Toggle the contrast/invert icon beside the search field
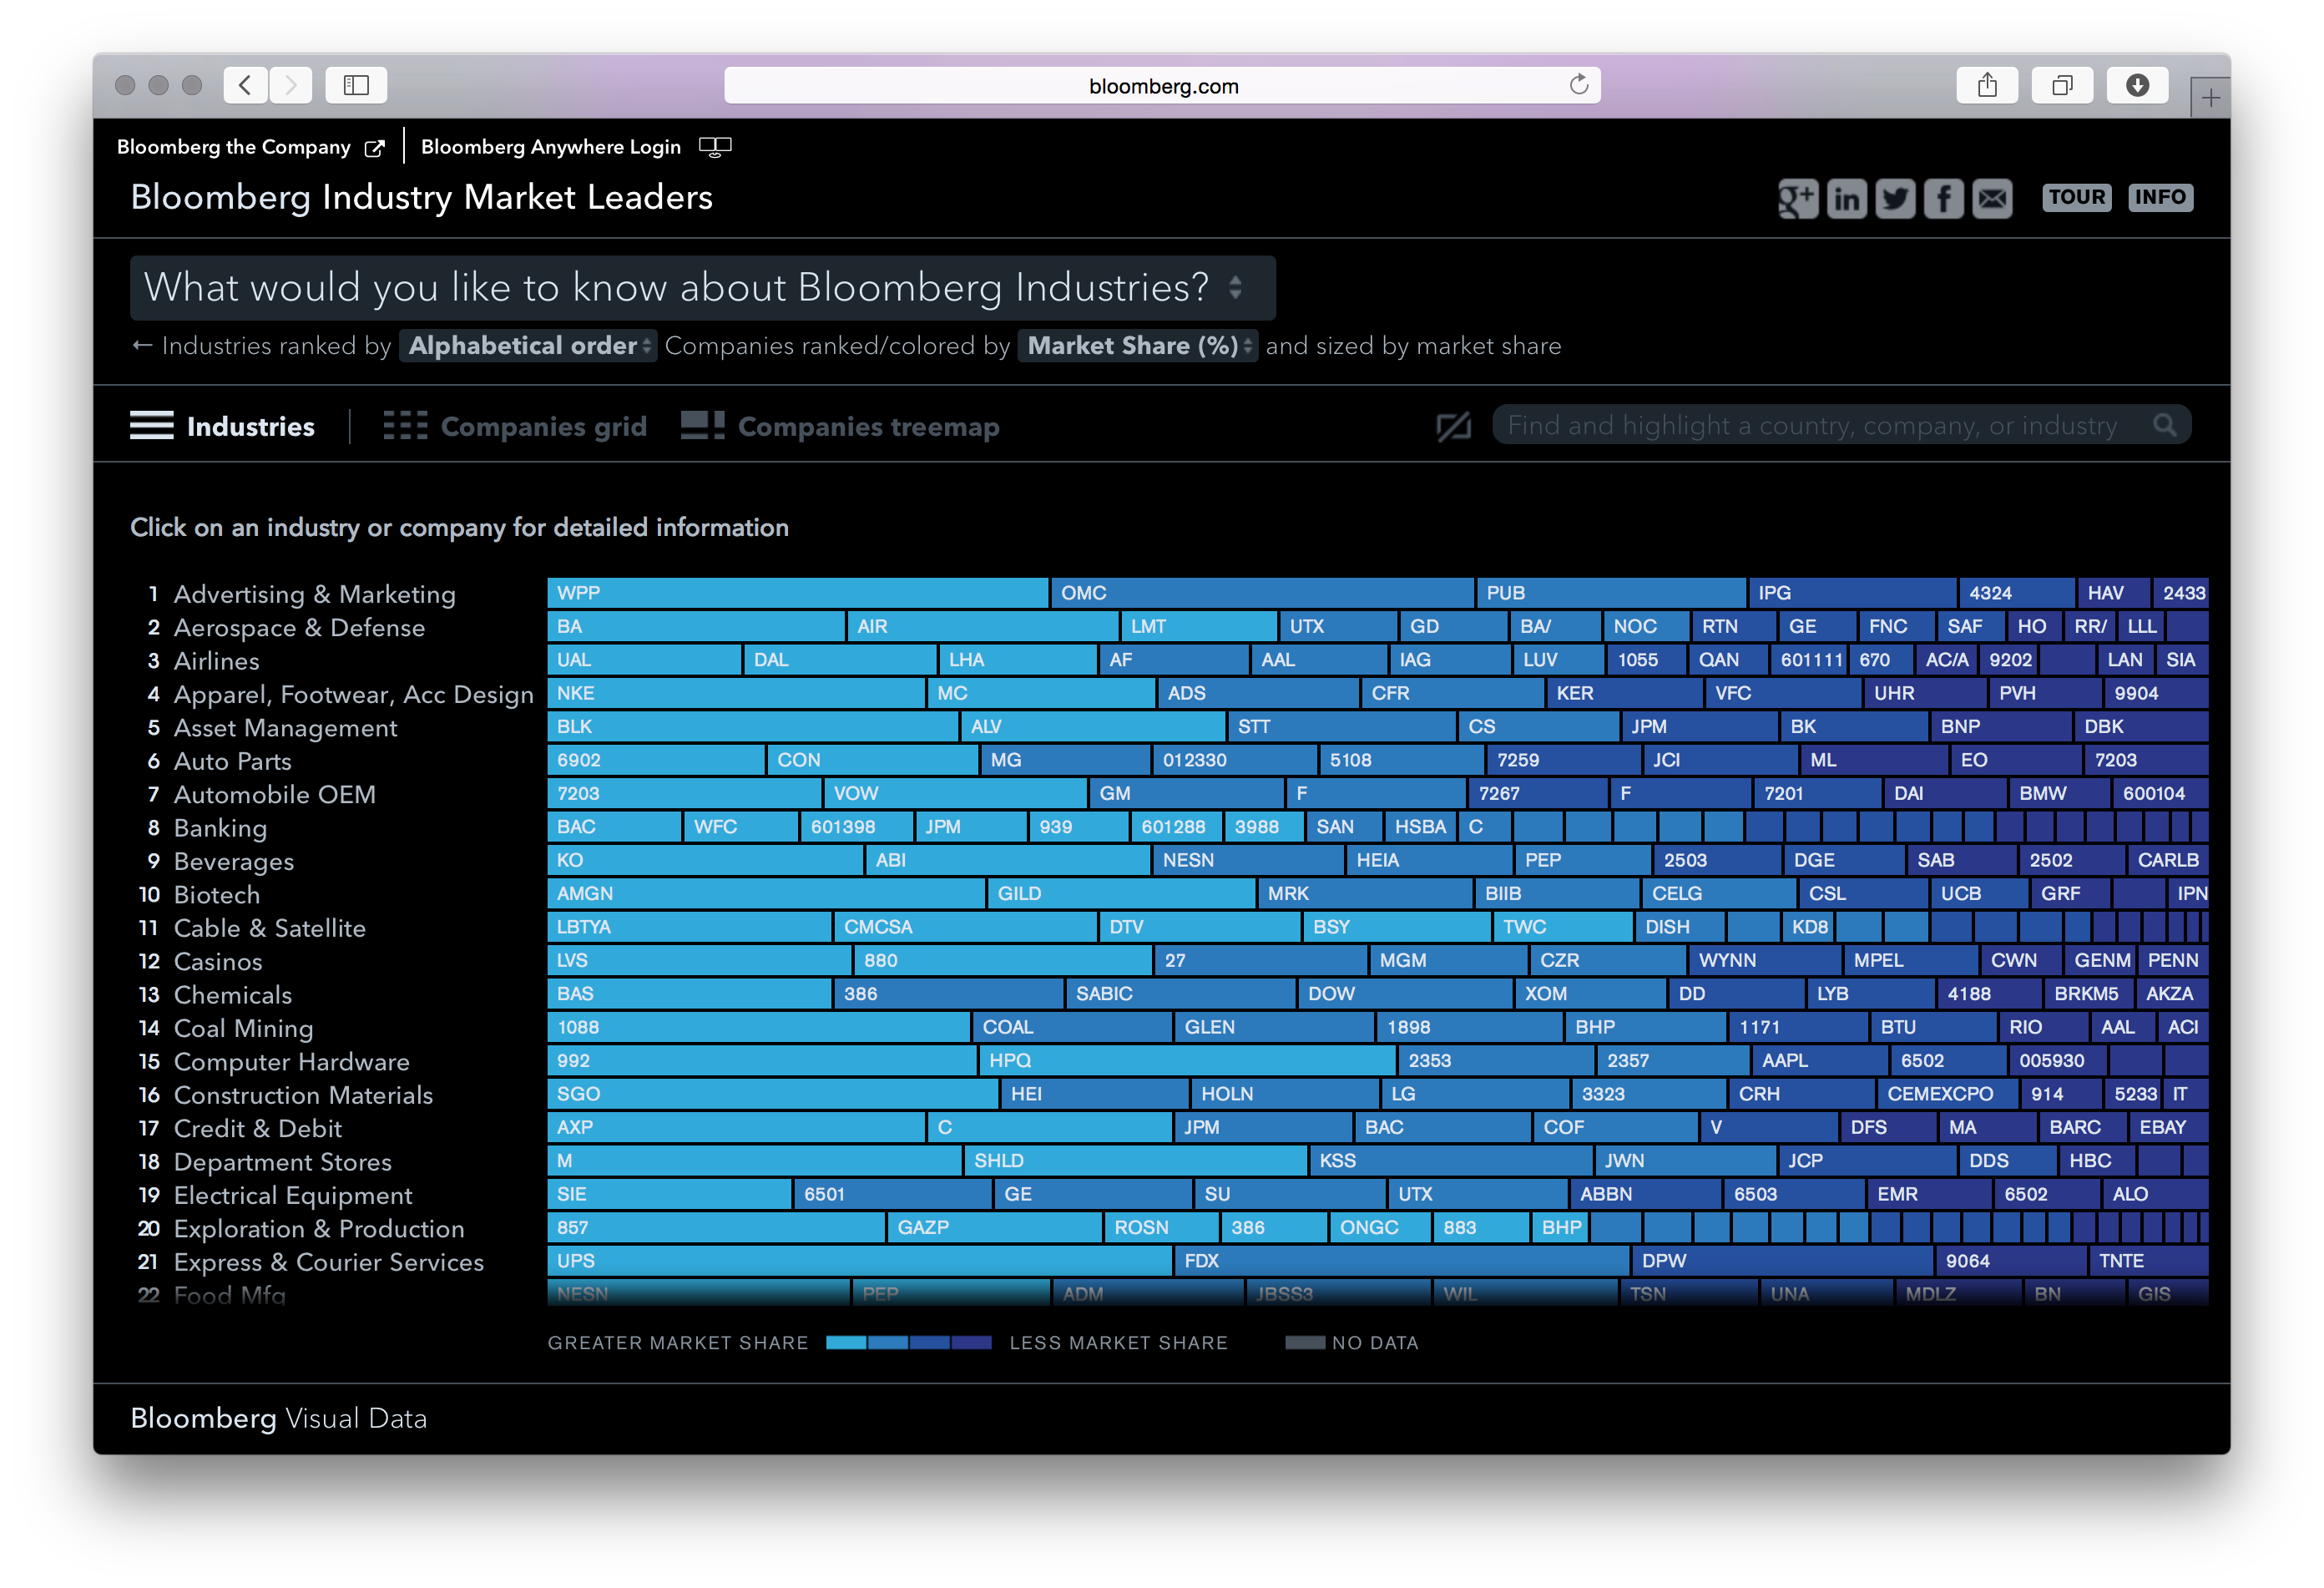Viewport: 2324px width, 1588px height. point(1453,424)
